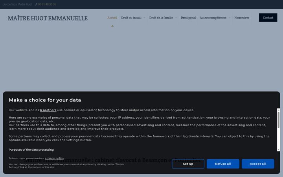Click the phone icon in top bar
The width and height of the screenshot is (283, 177).
click(36, 4)
